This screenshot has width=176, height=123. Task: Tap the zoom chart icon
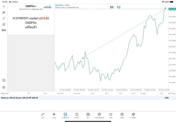click(4, 80)
